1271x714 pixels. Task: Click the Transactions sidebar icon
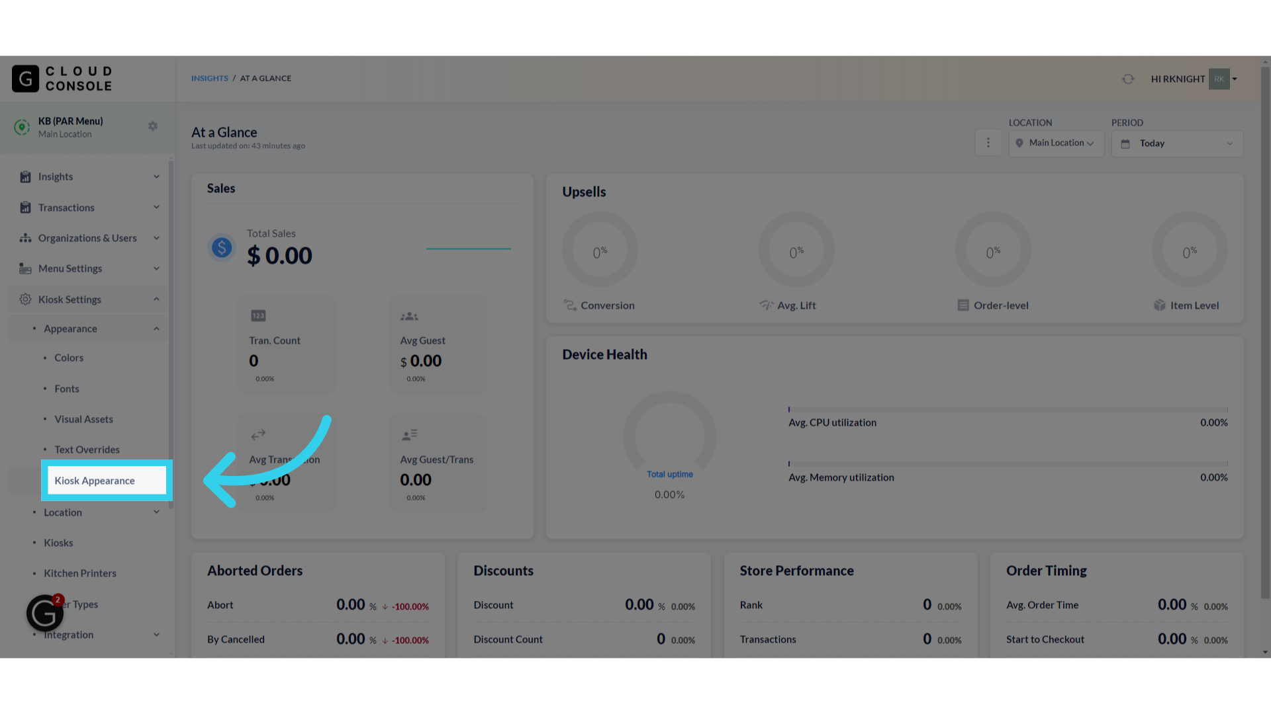pyautogui.click(x=25, y=208)
